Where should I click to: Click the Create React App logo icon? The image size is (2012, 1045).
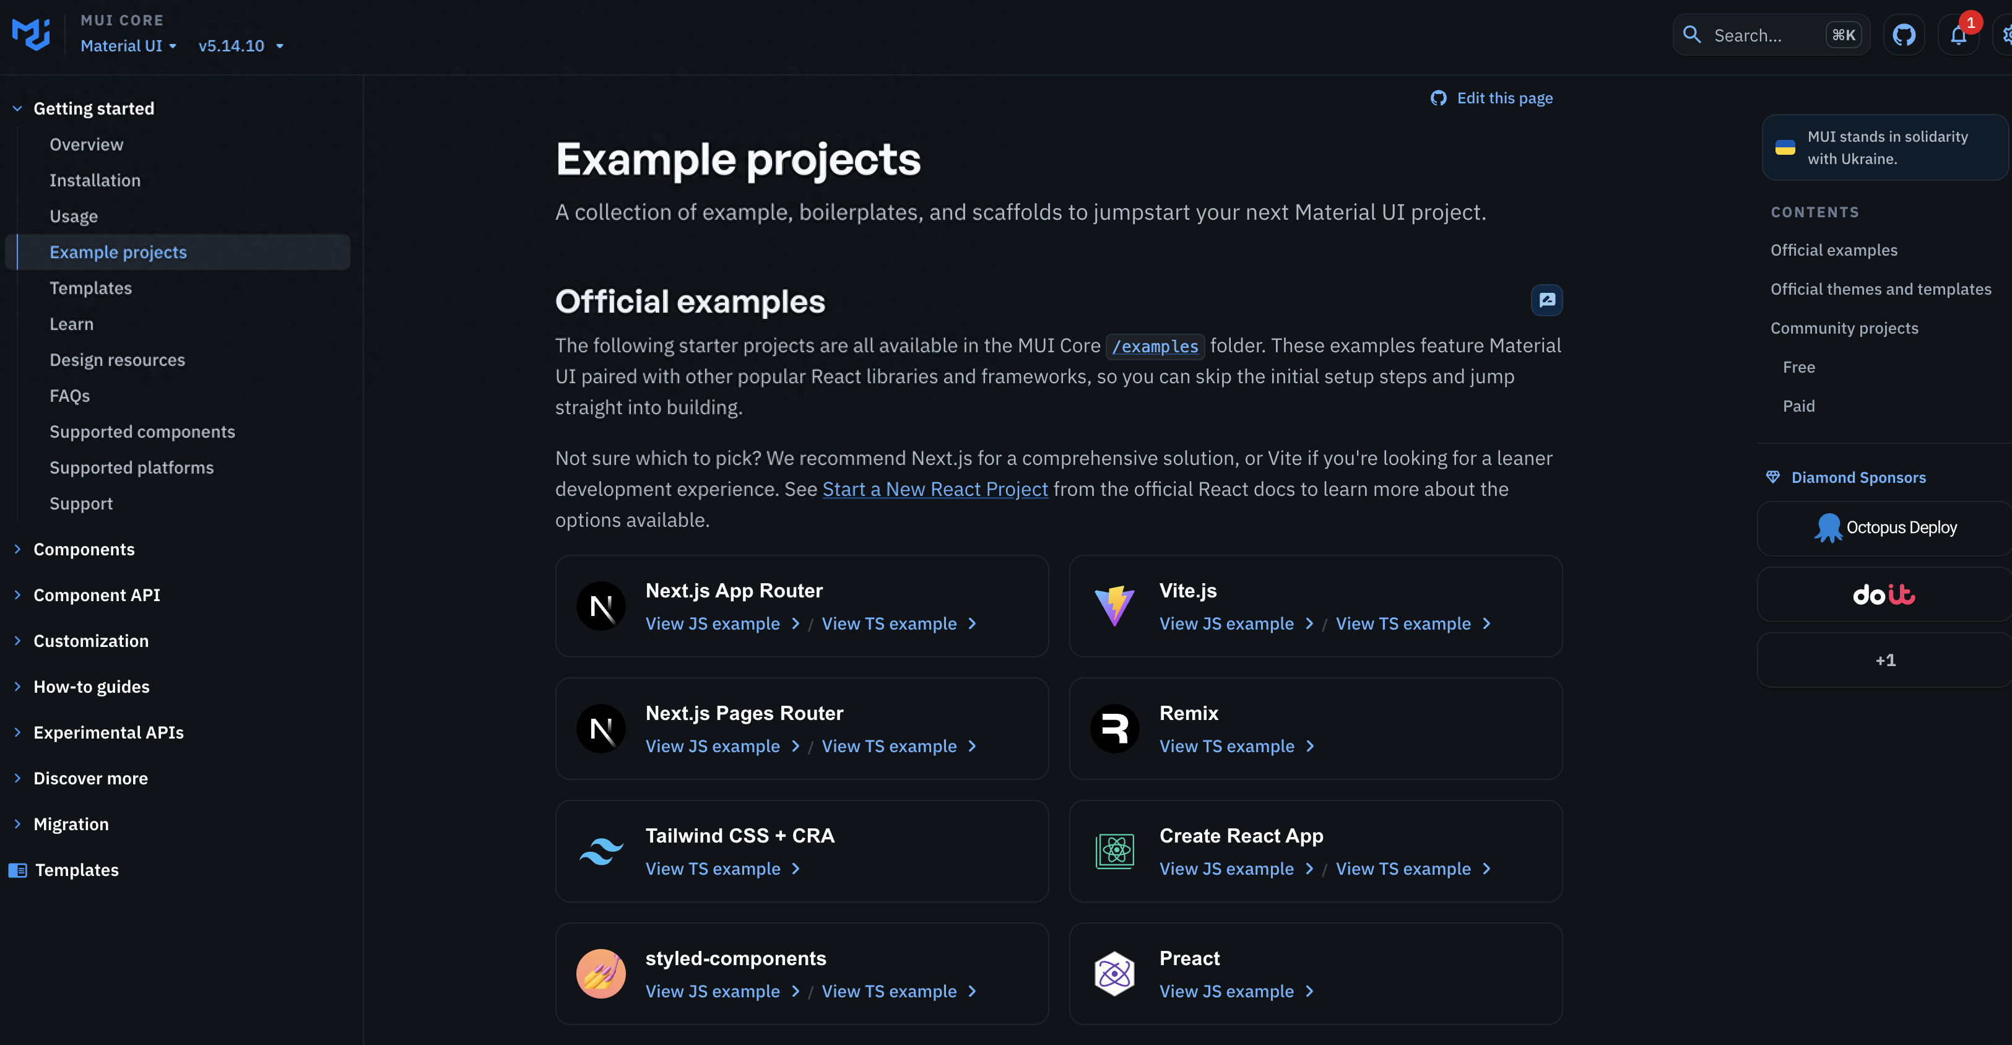[x=1114, y=851]
